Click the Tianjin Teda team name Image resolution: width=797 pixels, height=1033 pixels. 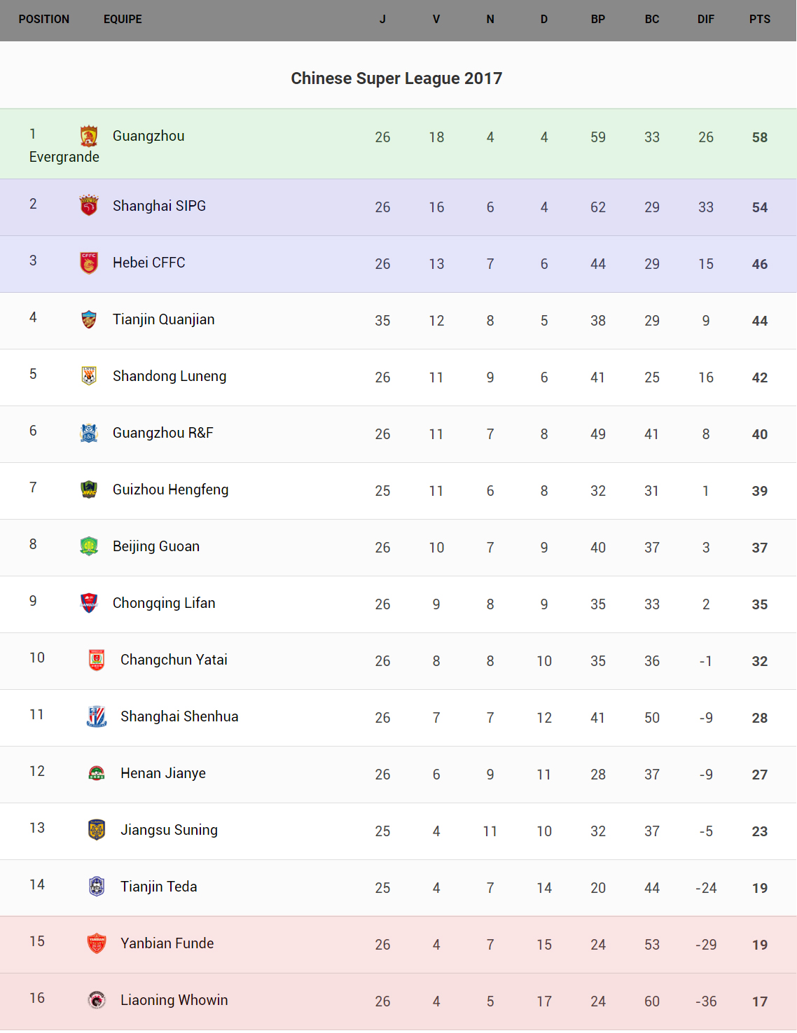[x=159, y=887]
